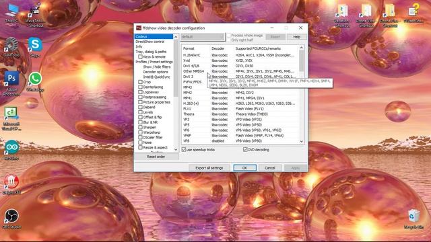Image resolution: width=431 pixels, height=242 pixels.
Task: Close the ffdshow configuration window
Action: pos(300,28)
